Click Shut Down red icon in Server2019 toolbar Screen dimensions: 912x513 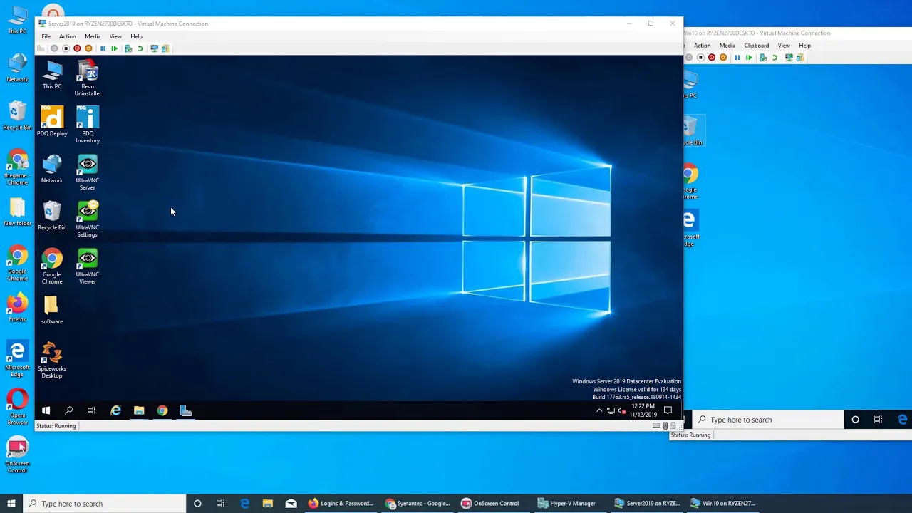pyautogui.click(x=77, y=48)
